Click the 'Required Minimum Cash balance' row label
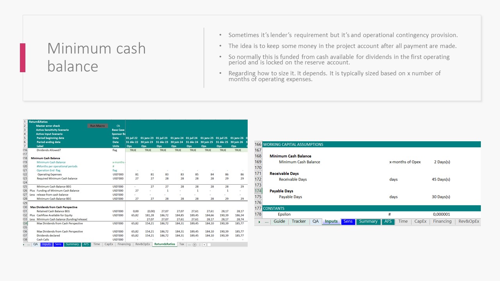 57,178
